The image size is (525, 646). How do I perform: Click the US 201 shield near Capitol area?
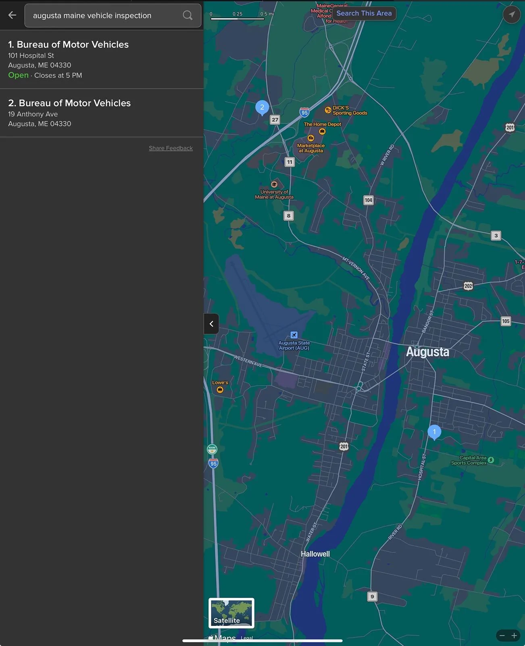pyautogui.click(x=344, y=446)
